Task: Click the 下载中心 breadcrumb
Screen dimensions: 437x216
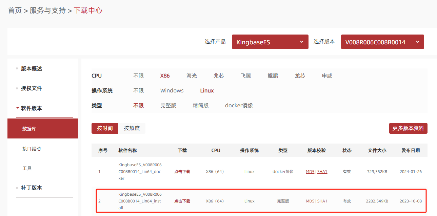Action: (88, 10)
